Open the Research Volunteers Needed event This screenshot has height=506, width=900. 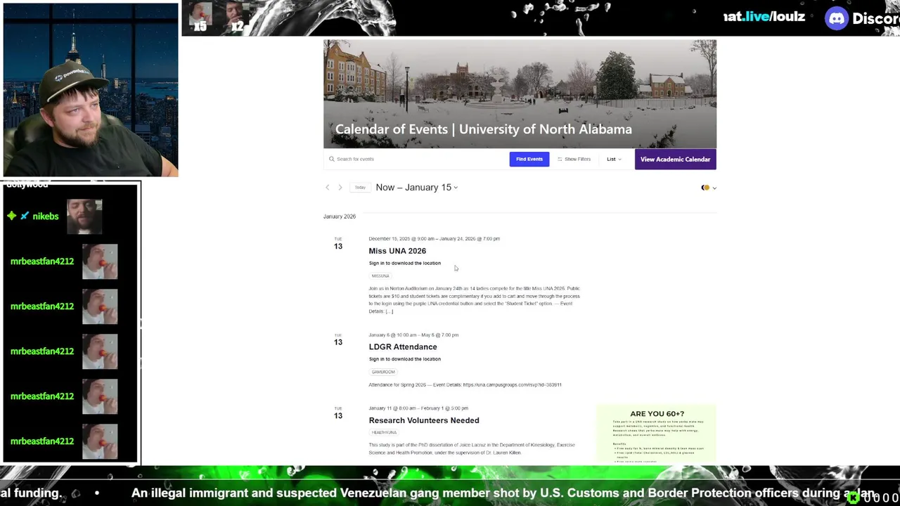(424, 420)
